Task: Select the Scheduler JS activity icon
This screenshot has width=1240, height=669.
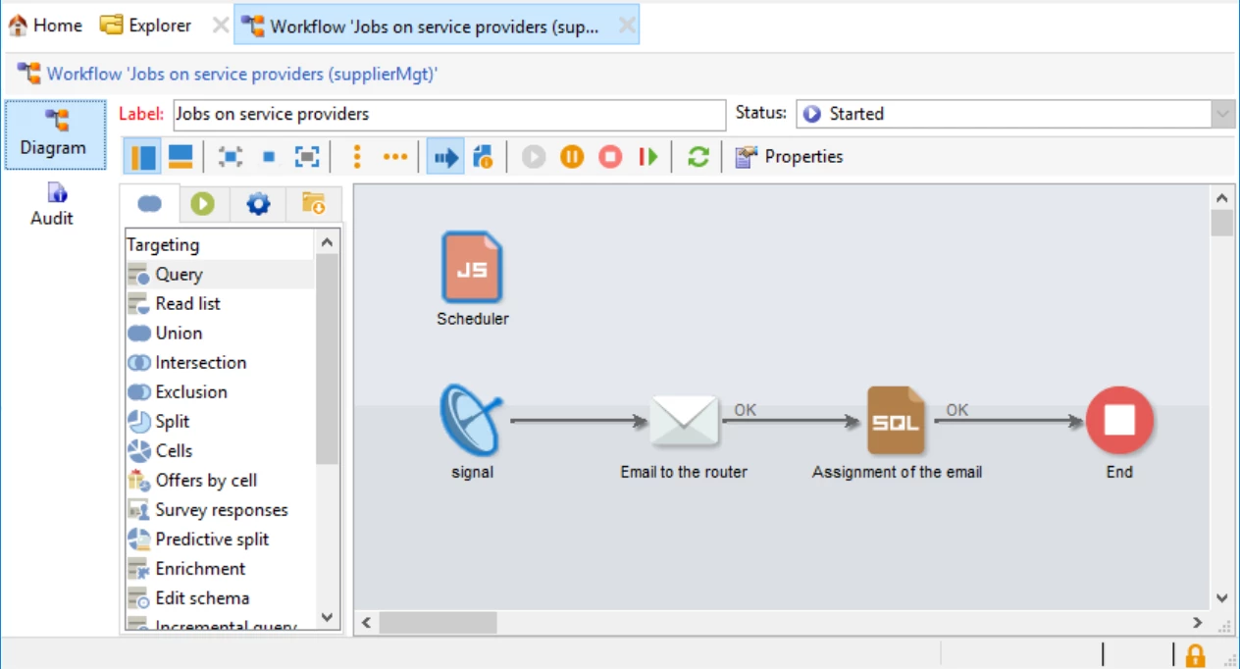Action: (472, 267)
